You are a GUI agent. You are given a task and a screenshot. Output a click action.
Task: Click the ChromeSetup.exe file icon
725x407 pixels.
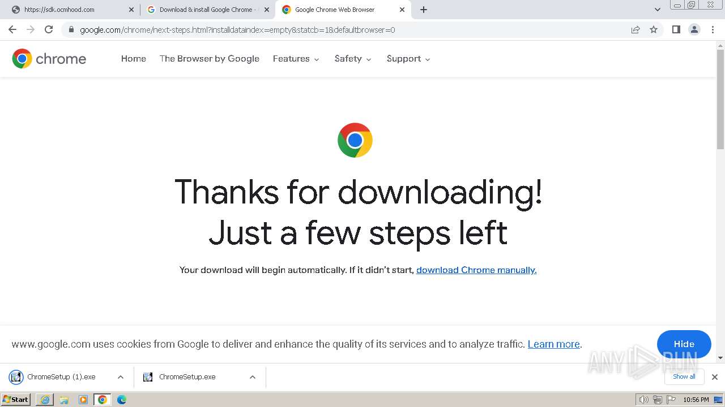coord(148,377)
